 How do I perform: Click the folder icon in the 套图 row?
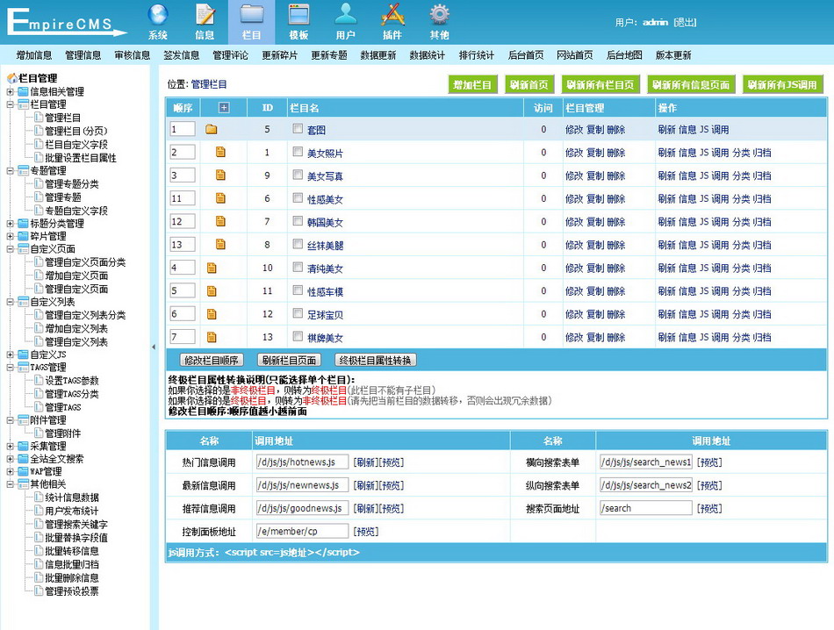click(x=212, y=129)
